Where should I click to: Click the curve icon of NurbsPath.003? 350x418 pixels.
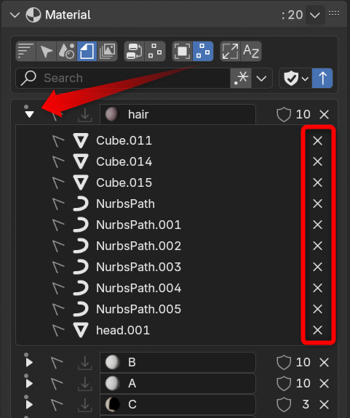pyautogui.click(x=81, y=267)
